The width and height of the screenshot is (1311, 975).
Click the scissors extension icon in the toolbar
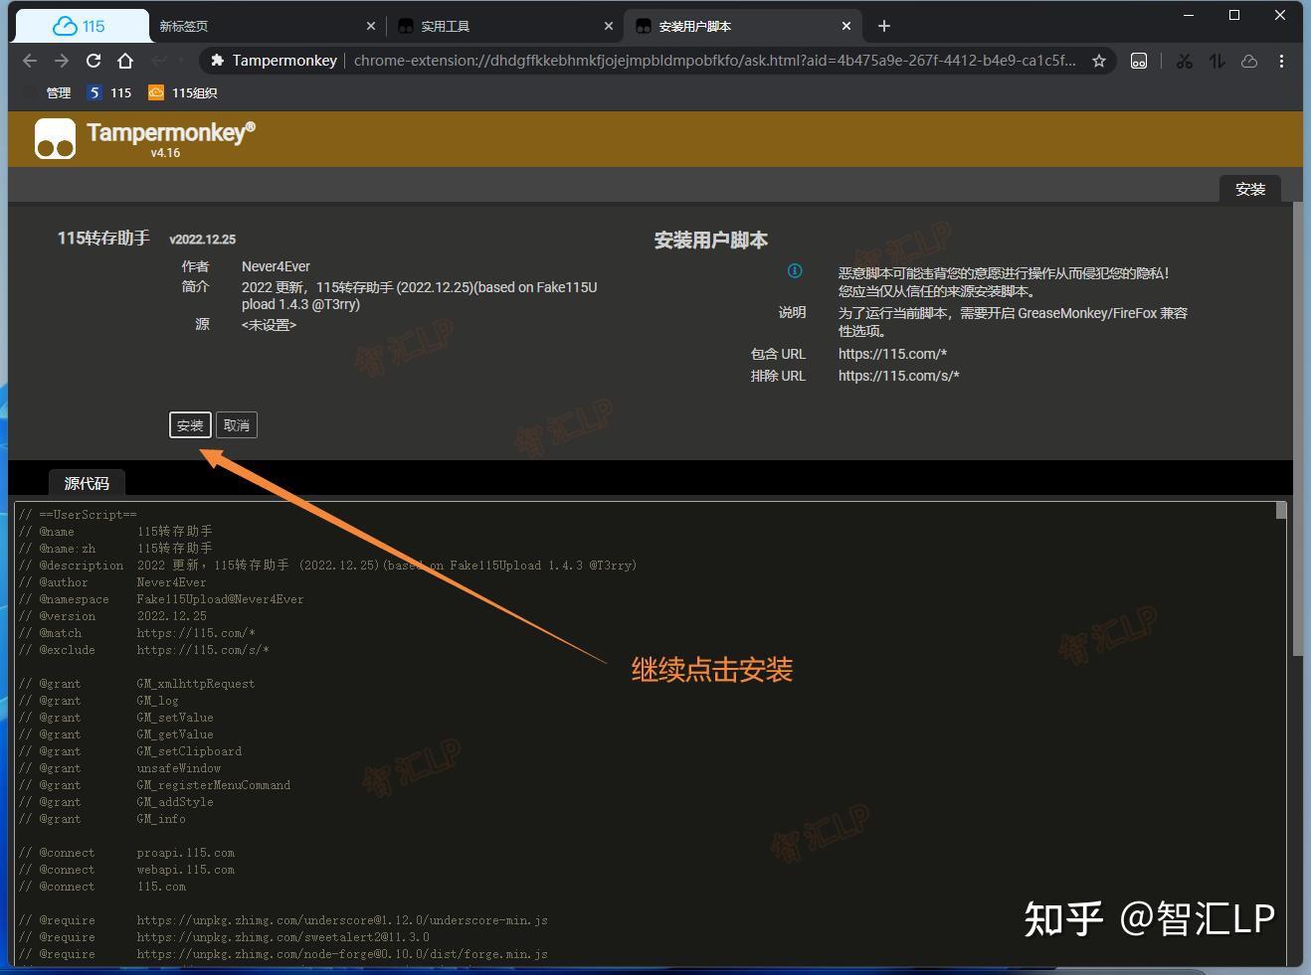pyautogui.click(x=1184, y=61)
